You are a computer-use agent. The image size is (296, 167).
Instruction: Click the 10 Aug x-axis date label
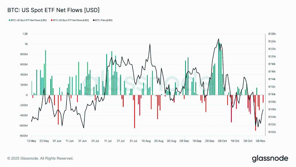pyautogui.click(x=146, y=141)
